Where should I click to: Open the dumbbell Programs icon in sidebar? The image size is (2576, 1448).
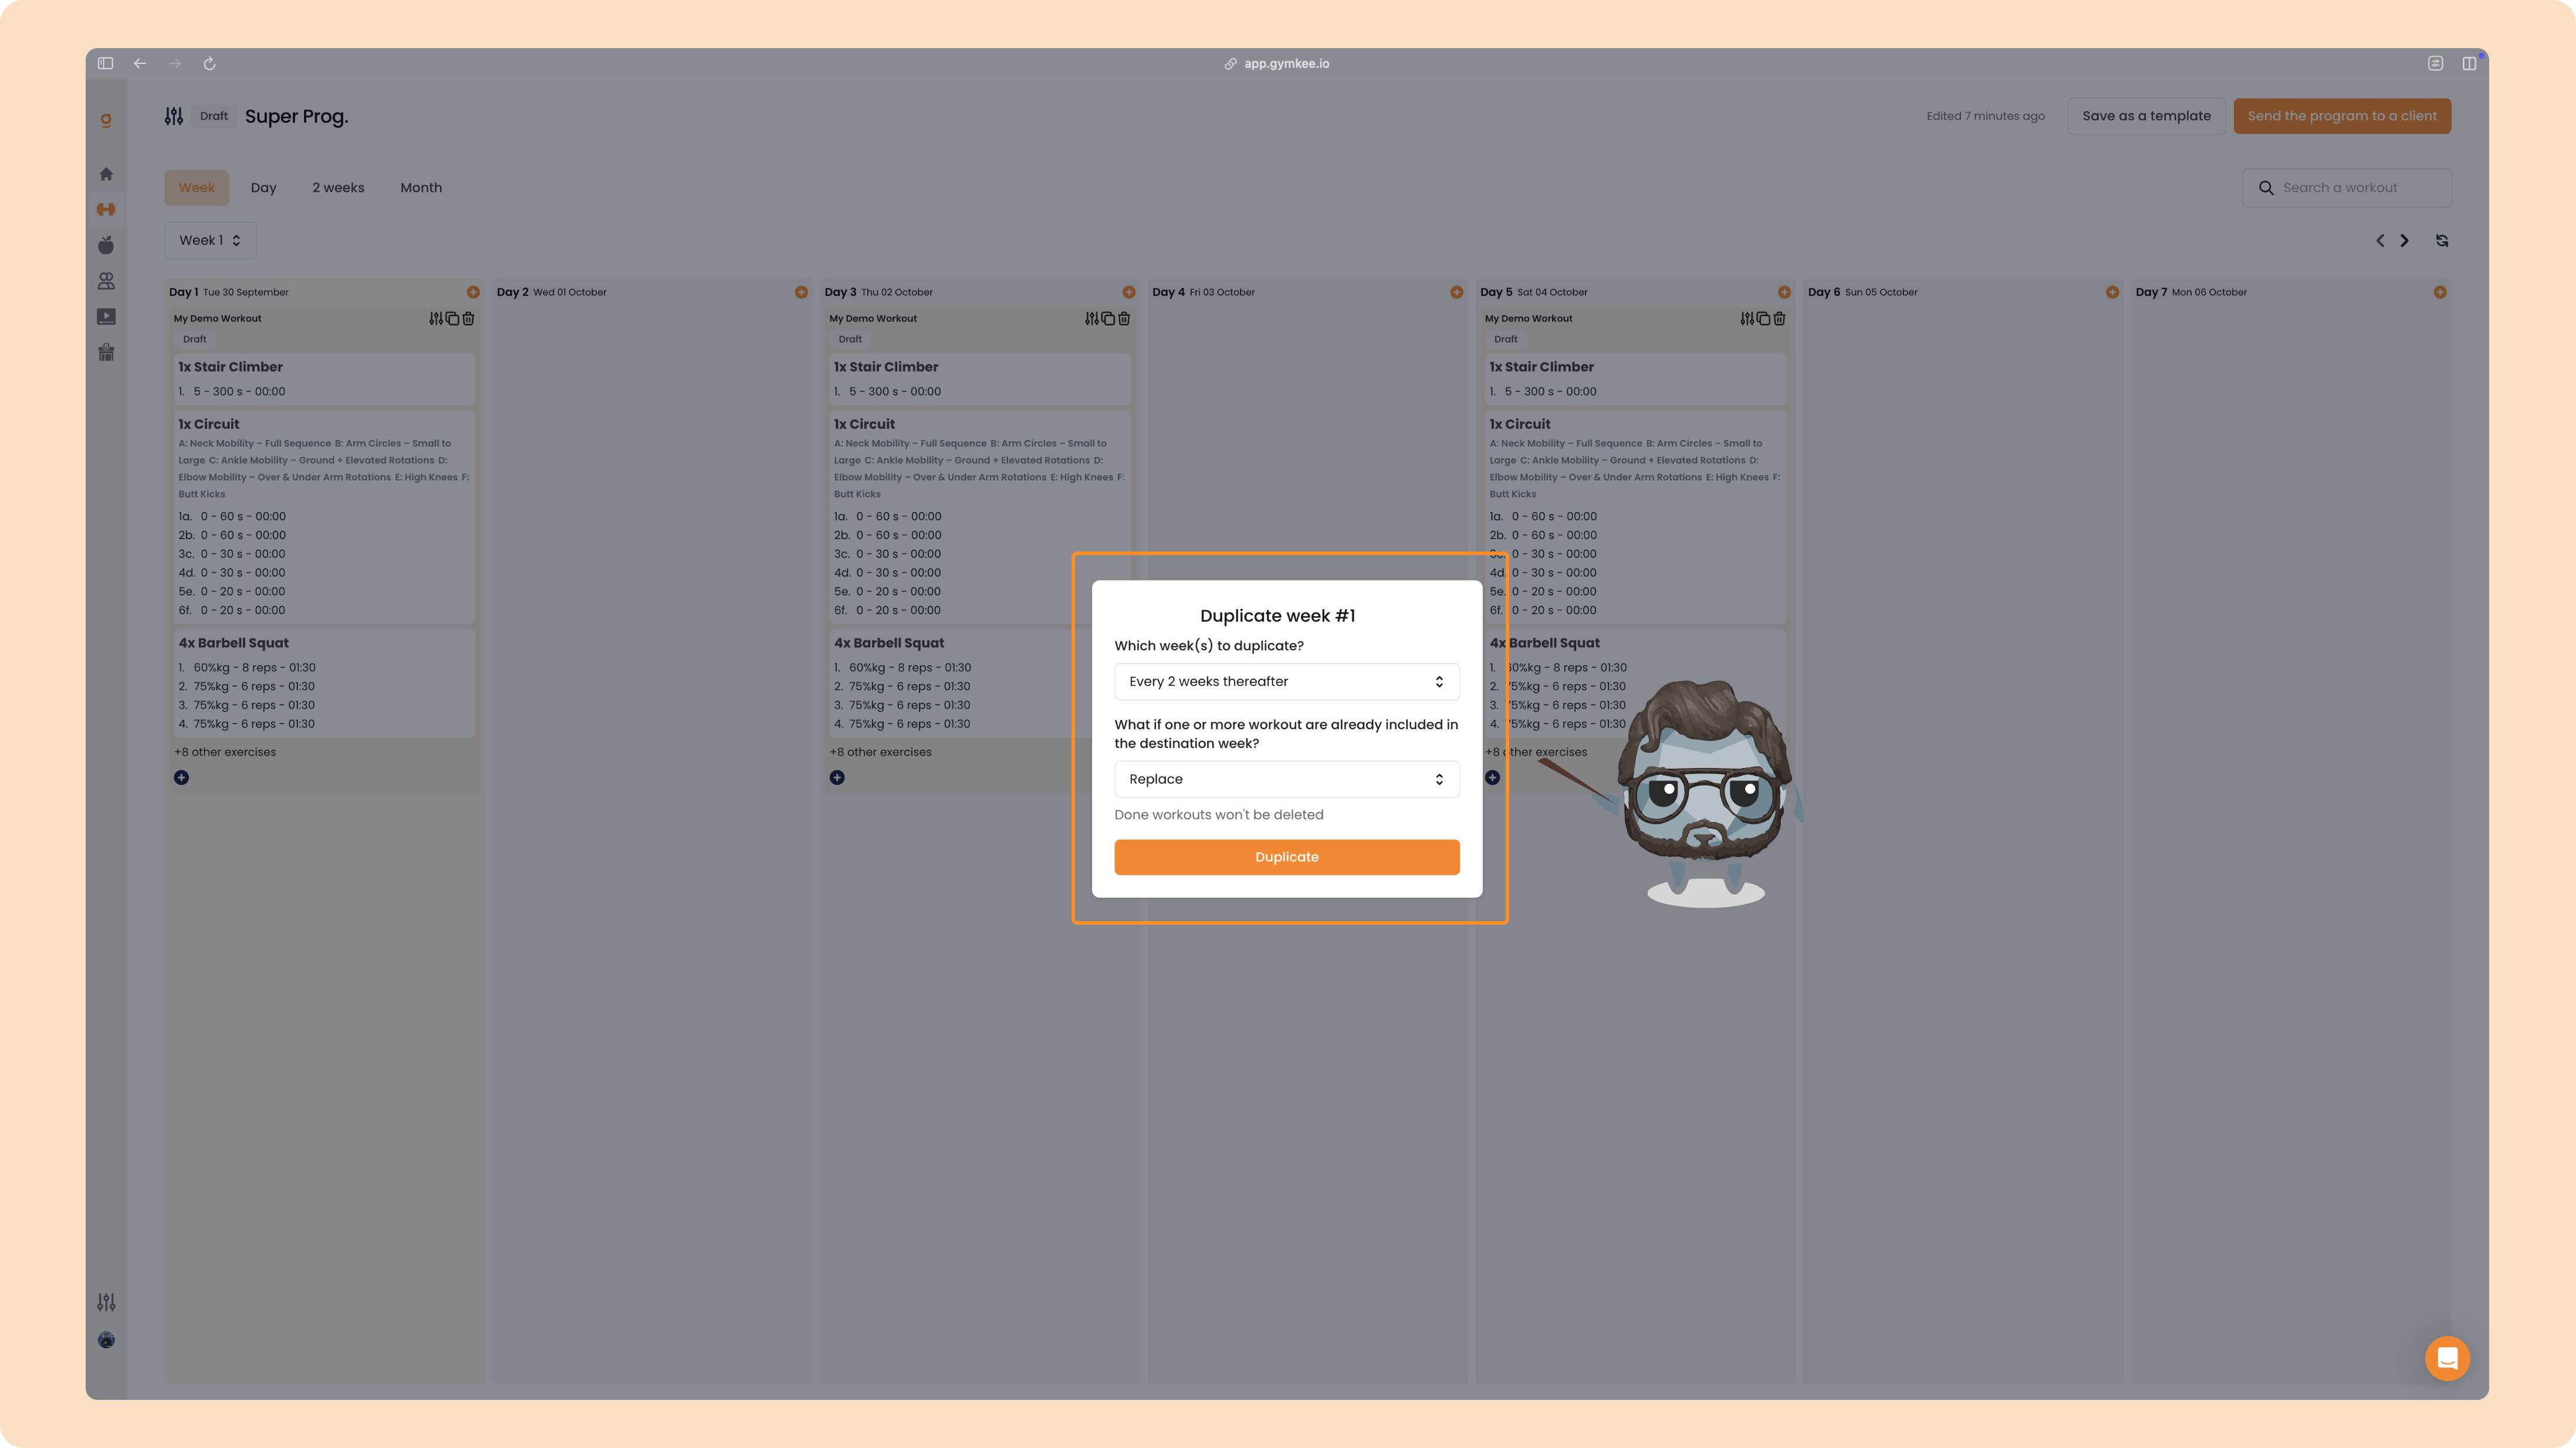click(x=106, y=209)
